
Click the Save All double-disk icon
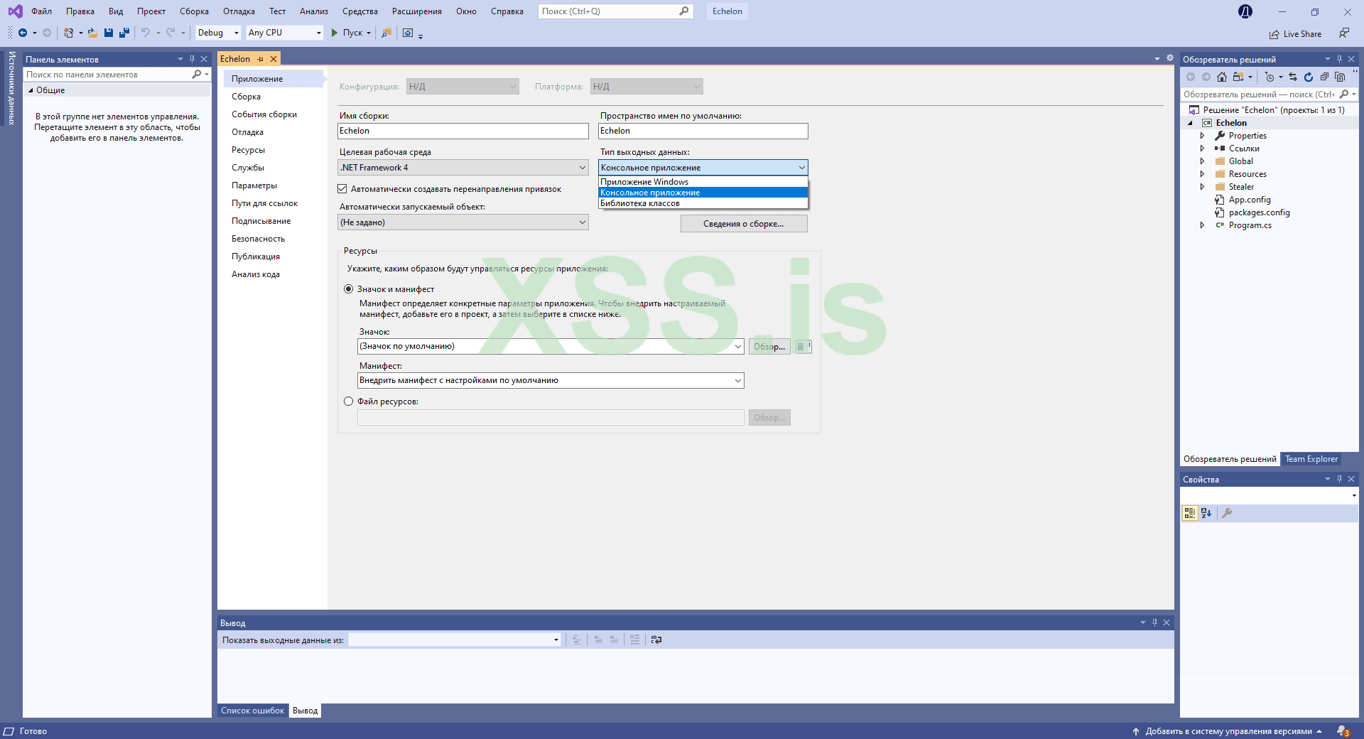(x=124, y=33)
